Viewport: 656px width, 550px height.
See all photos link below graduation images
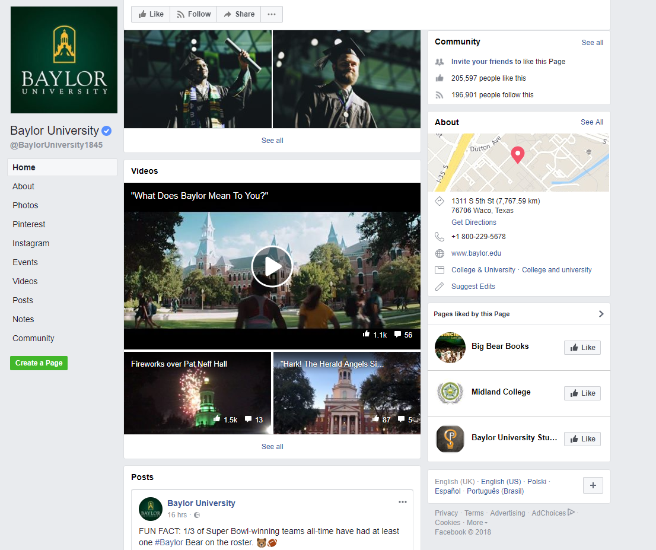pyautogui.click(x=272, y=141)
